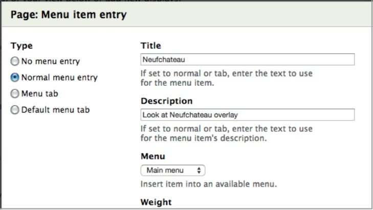
Task: Click the Description field label
Action: [x=166, y=101]
